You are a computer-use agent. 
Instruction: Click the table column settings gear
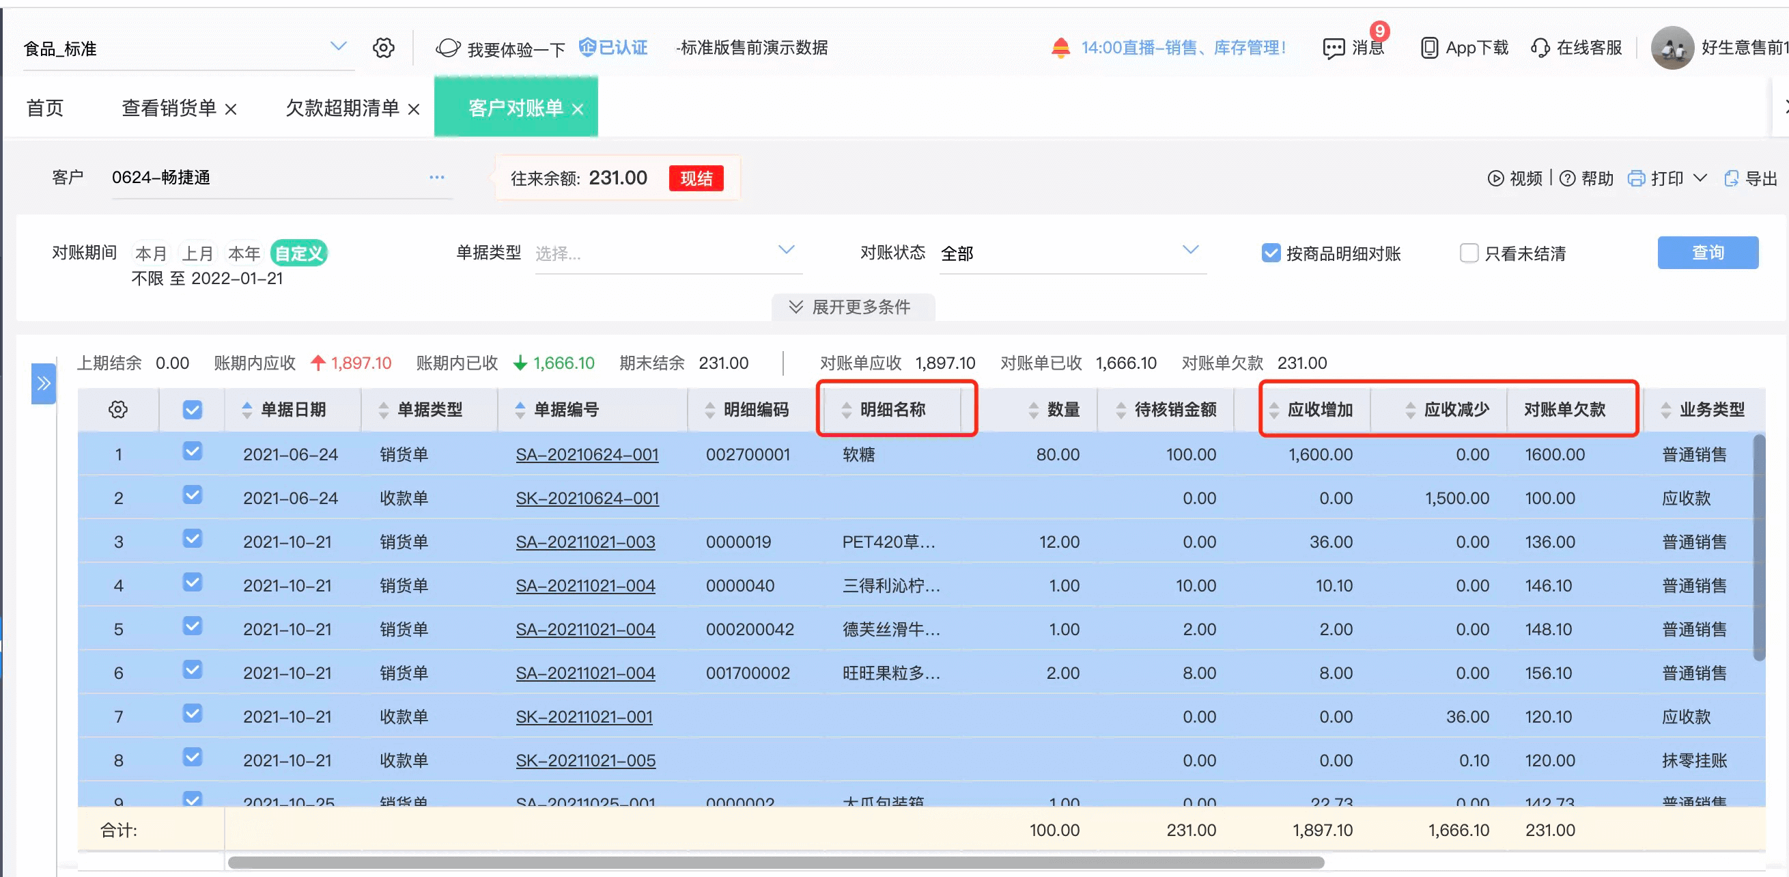(118, 409)
